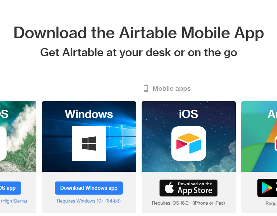
Task: Click the Apple logo on App Store badge
Action: [169, 188]
